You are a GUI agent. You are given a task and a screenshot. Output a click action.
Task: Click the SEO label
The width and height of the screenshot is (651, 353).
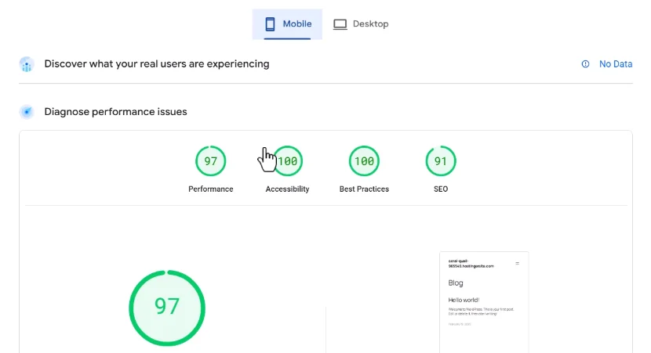(x=441, y=189)
